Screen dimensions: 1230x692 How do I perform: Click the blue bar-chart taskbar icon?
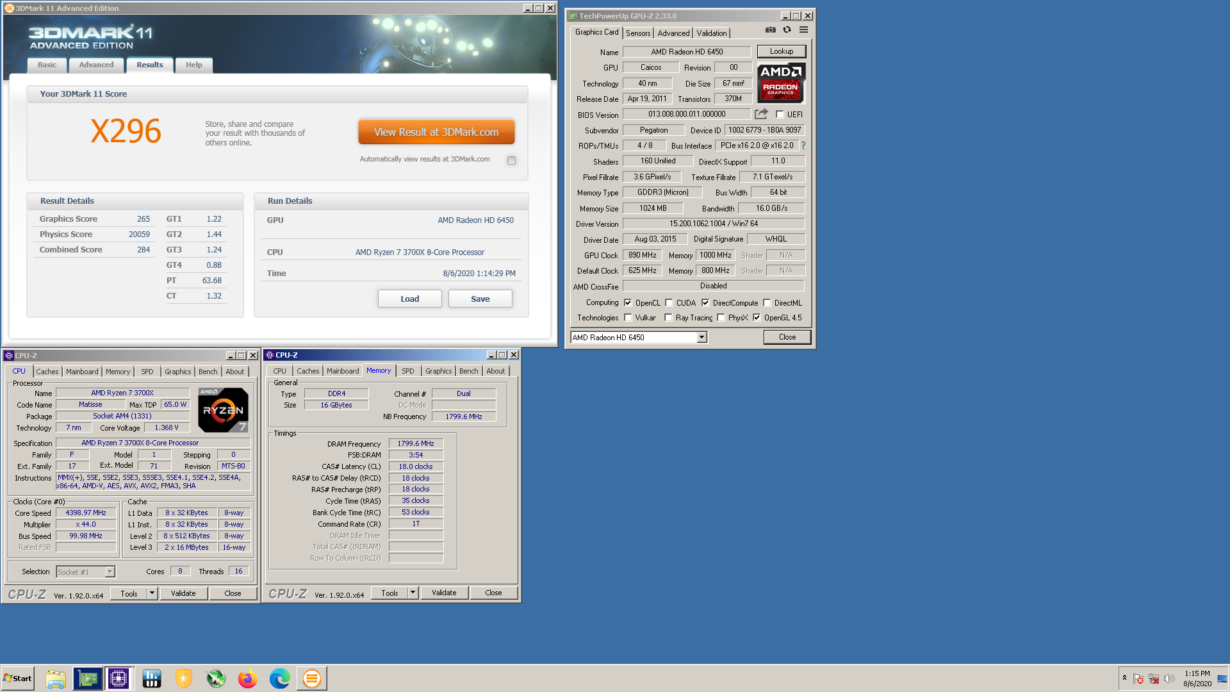coord(152,679)
